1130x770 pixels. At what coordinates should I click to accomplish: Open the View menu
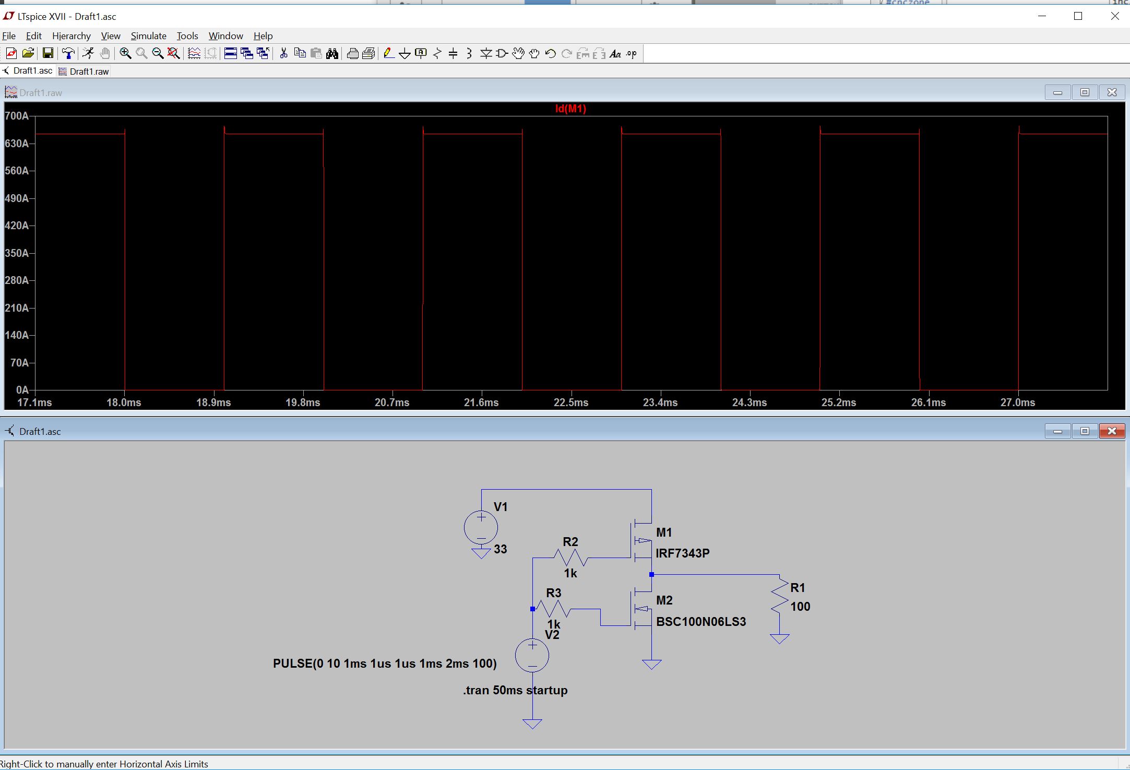(111, 35)
